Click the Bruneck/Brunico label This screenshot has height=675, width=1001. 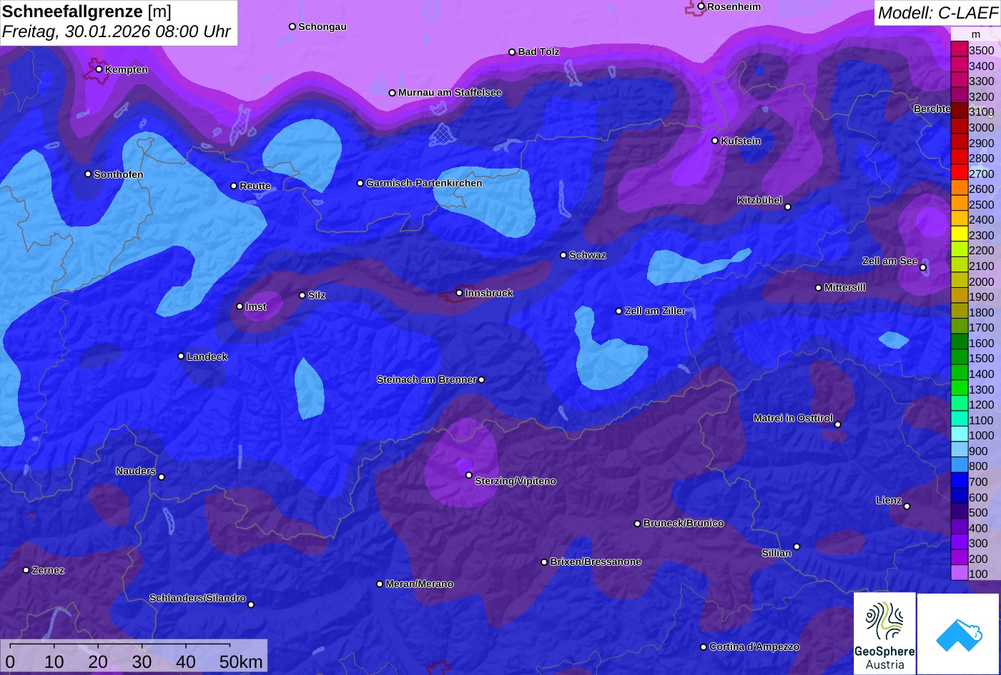click(x=684, y=524)
